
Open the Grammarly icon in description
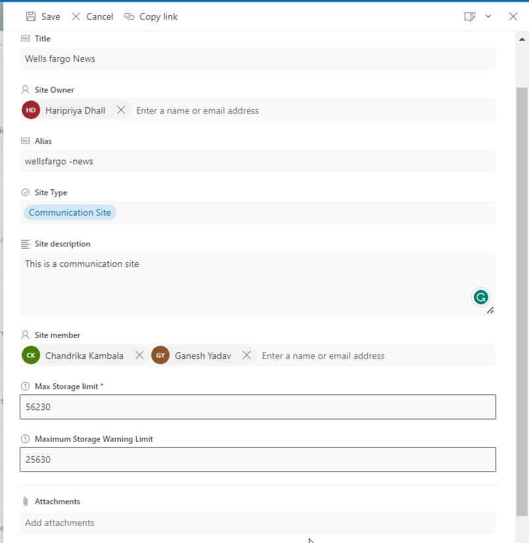[481, 297]
